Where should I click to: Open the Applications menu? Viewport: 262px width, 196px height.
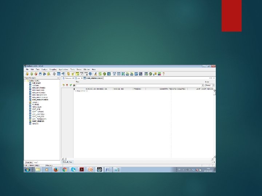click(63, 69)
